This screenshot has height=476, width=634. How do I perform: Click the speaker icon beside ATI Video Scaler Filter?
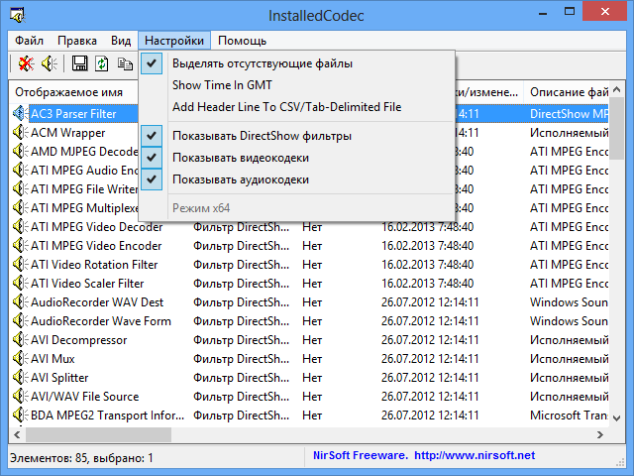click(20, 284)
